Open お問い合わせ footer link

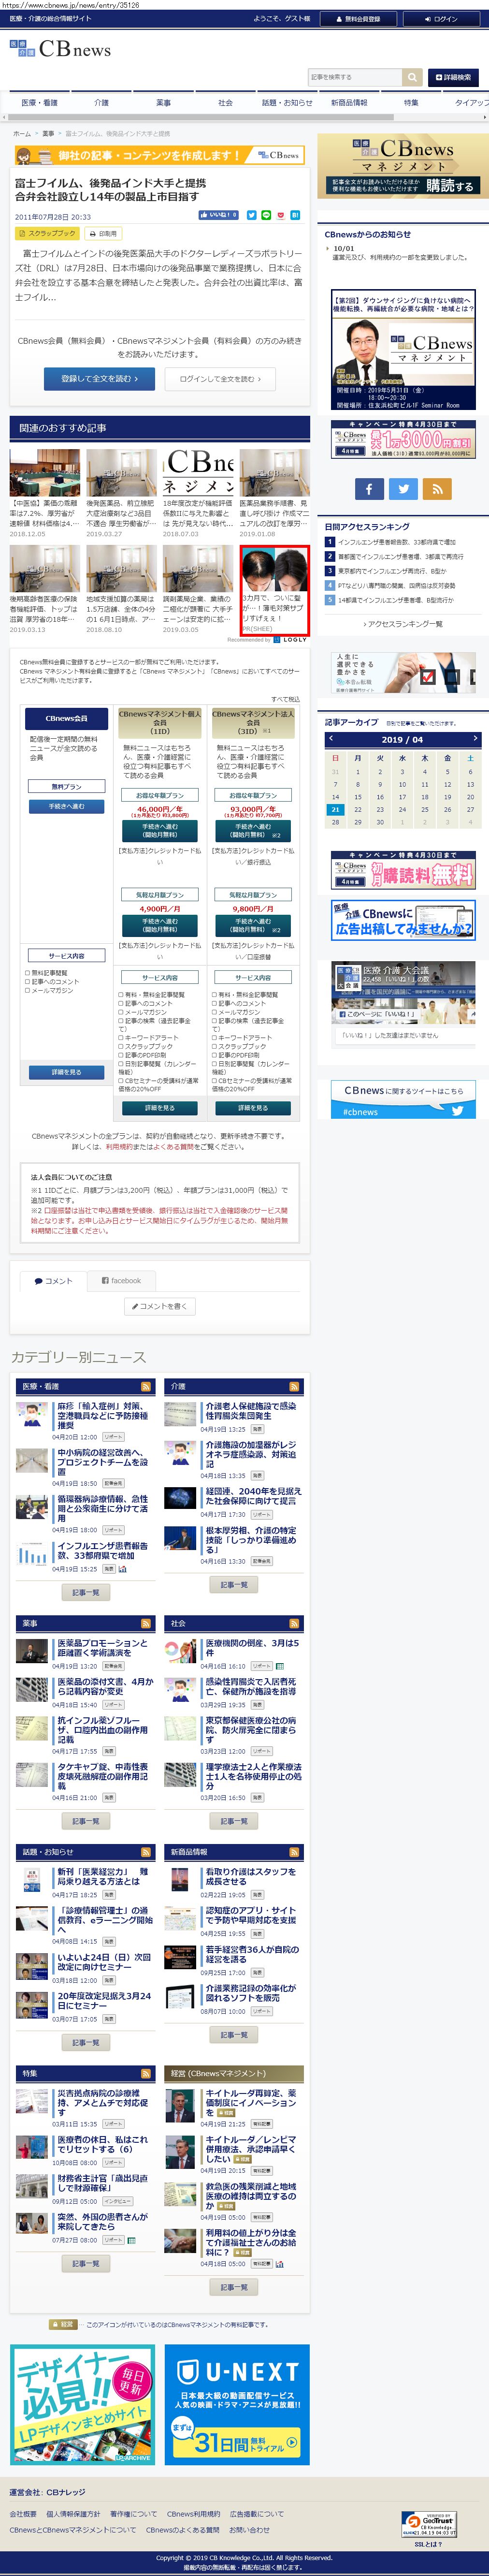[x=249, y=2530]
